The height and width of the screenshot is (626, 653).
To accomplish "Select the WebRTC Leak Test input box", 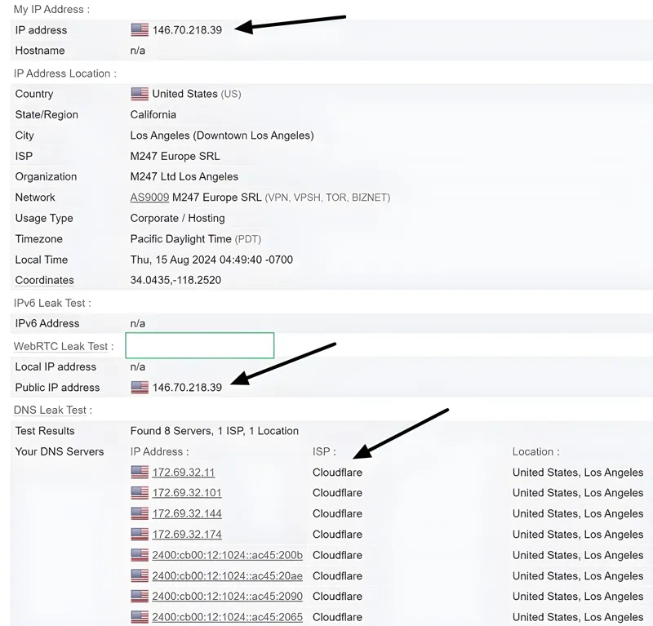I will (199, 345).
